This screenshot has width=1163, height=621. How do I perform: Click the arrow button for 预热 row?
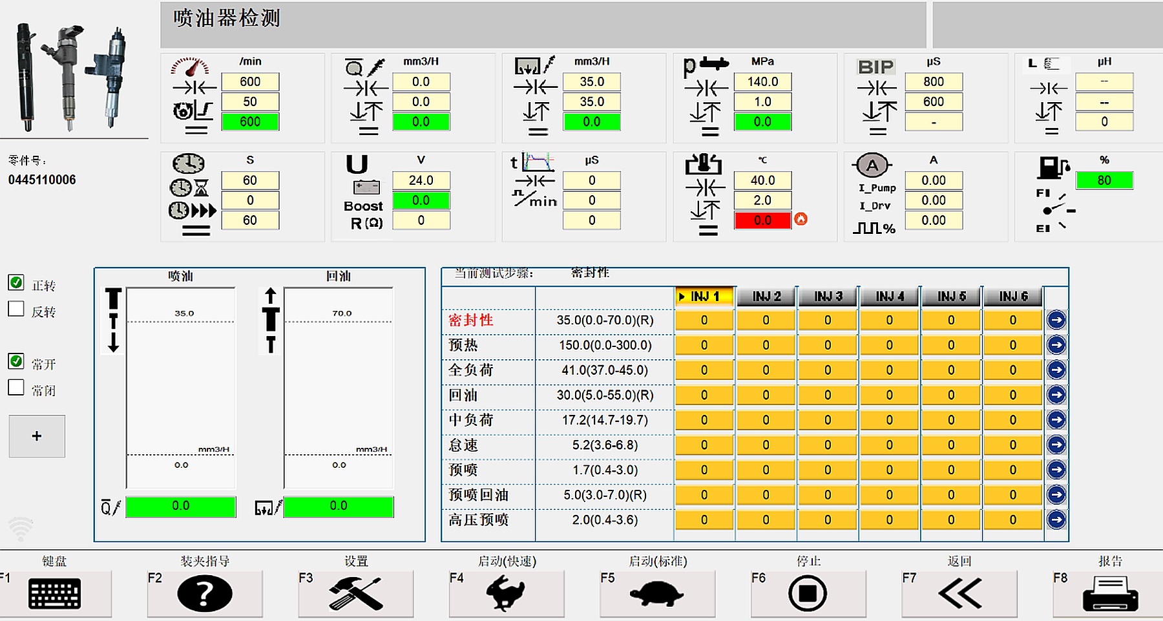1056,345
